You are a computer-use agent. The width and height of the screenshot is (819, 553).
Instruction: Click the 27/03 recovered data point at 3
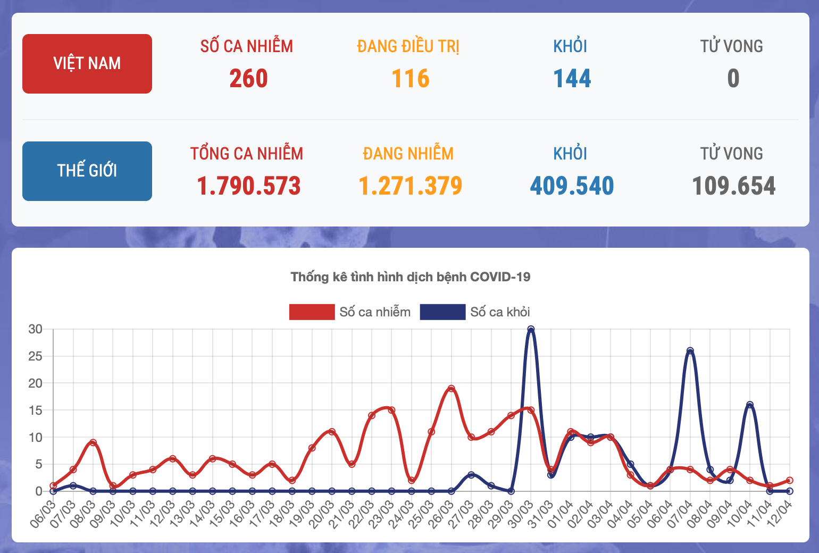pyautogui.click(x=471, y=475)
